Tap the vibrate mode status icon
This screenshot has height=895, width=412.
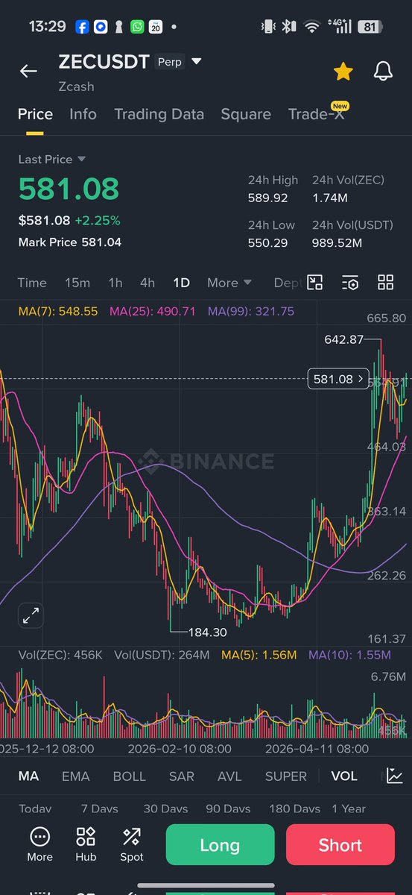click(268, 26)
